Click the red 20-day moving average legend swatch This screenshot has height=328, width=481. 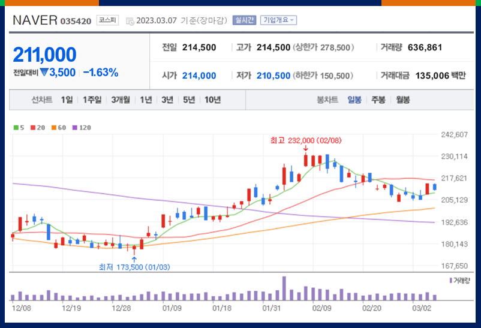(x=33, y=128)
